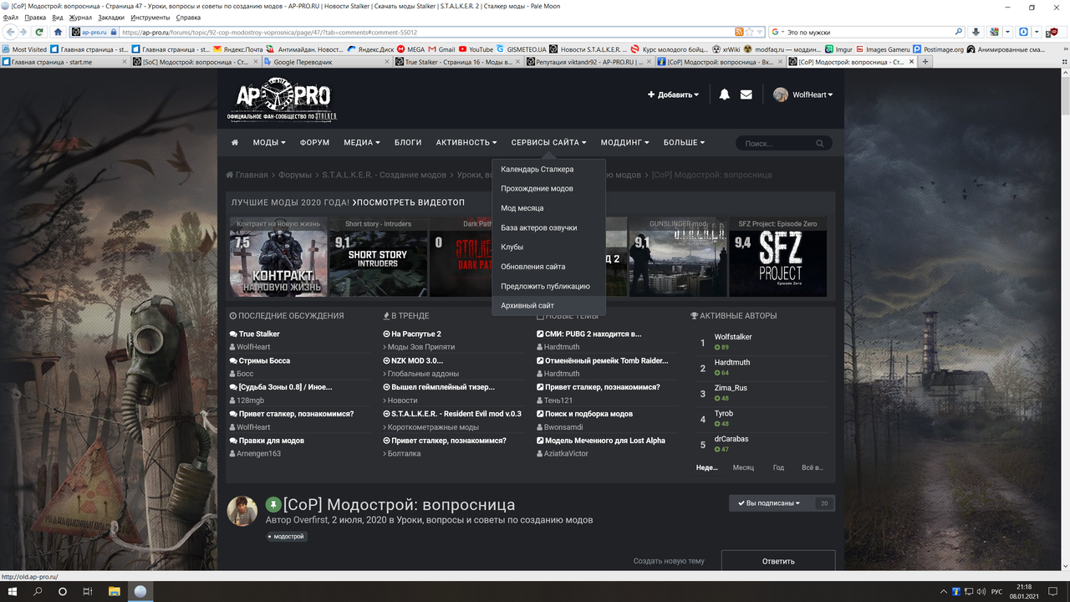Bookmark this page with the star icon
1070x602 pixels.
(750, 32)
